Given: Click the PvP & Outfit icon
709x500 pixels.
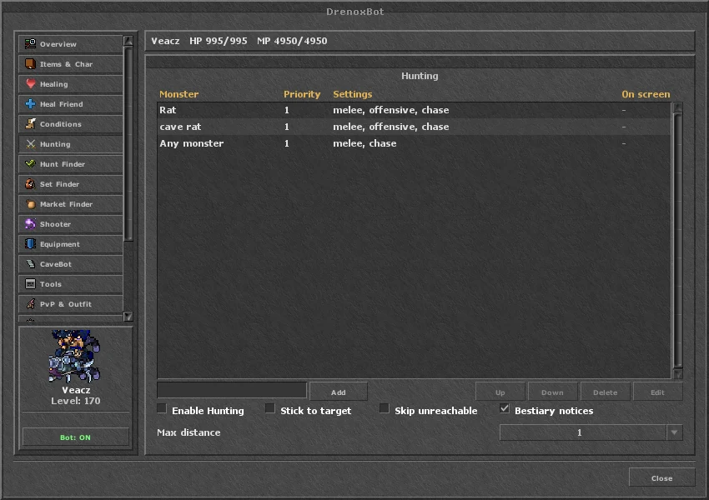Looking at the screenshot, I should (30, 303).
